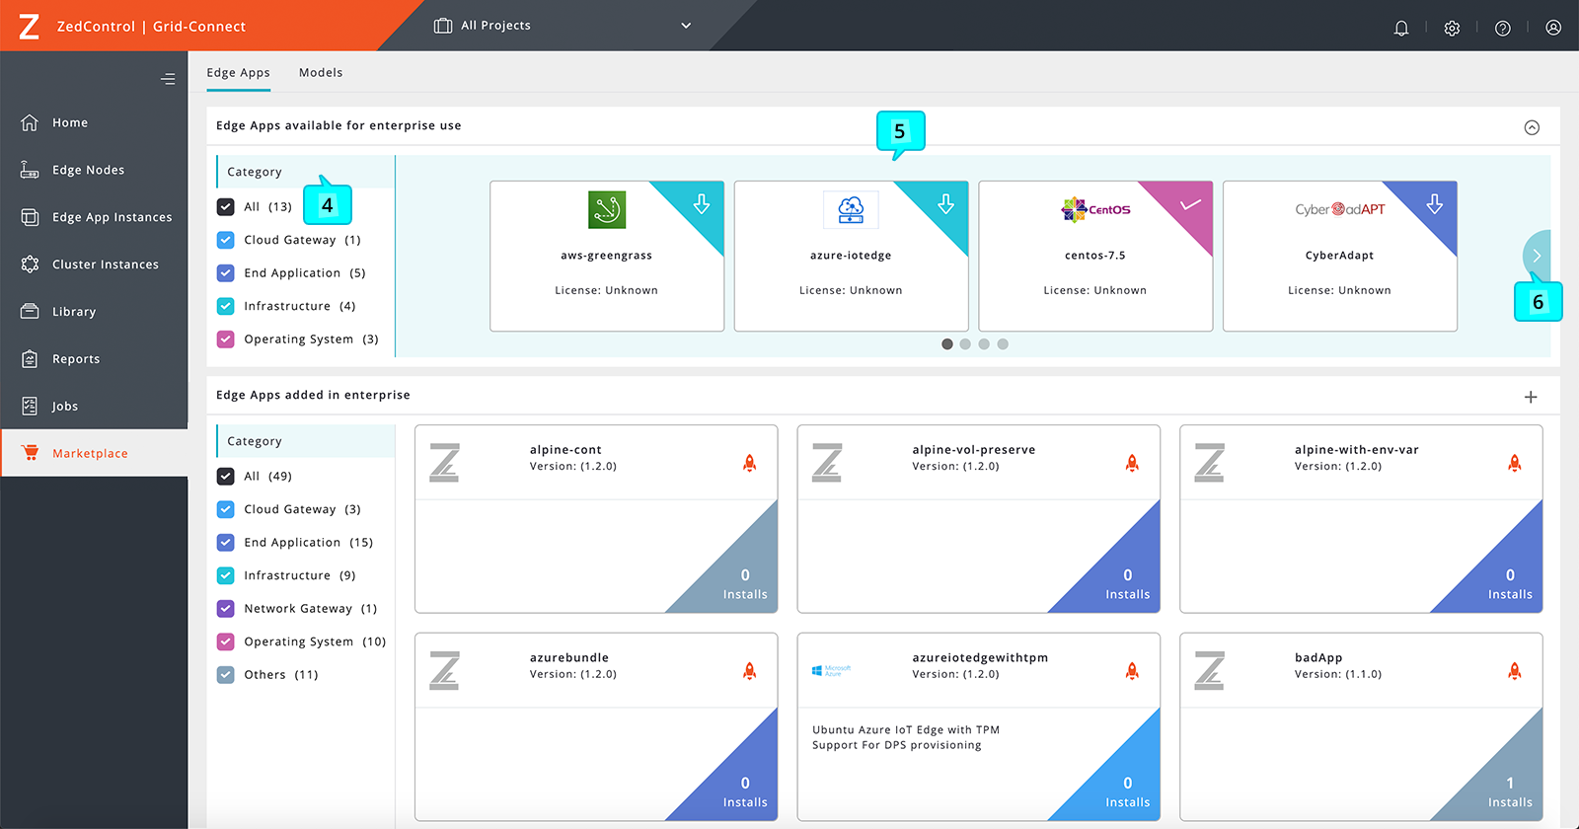Select the third carousel page dot
This screenshot has width=1579, height=829.
pyautogui.click(x=984, y=344)
